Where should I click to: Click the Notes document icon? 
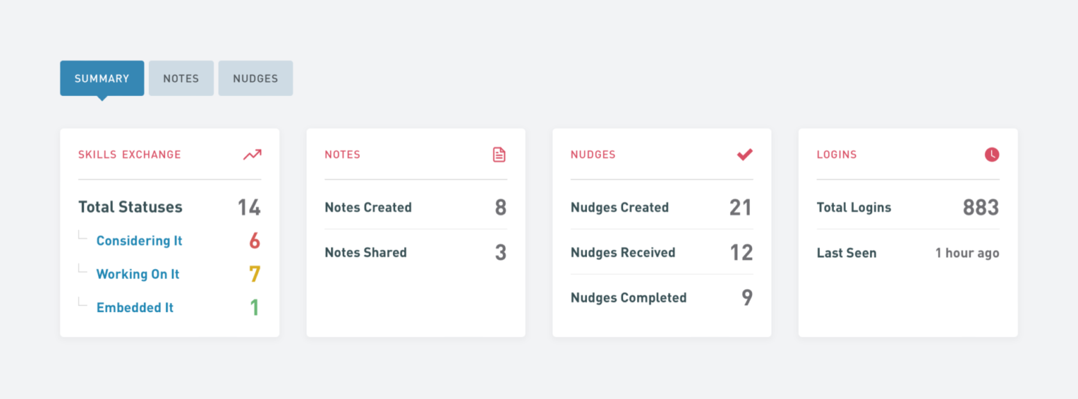[x=499, y=154]
